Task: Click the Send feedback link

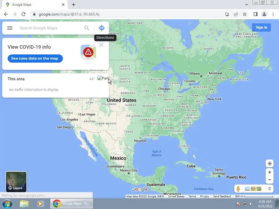Action: [222, 196]
